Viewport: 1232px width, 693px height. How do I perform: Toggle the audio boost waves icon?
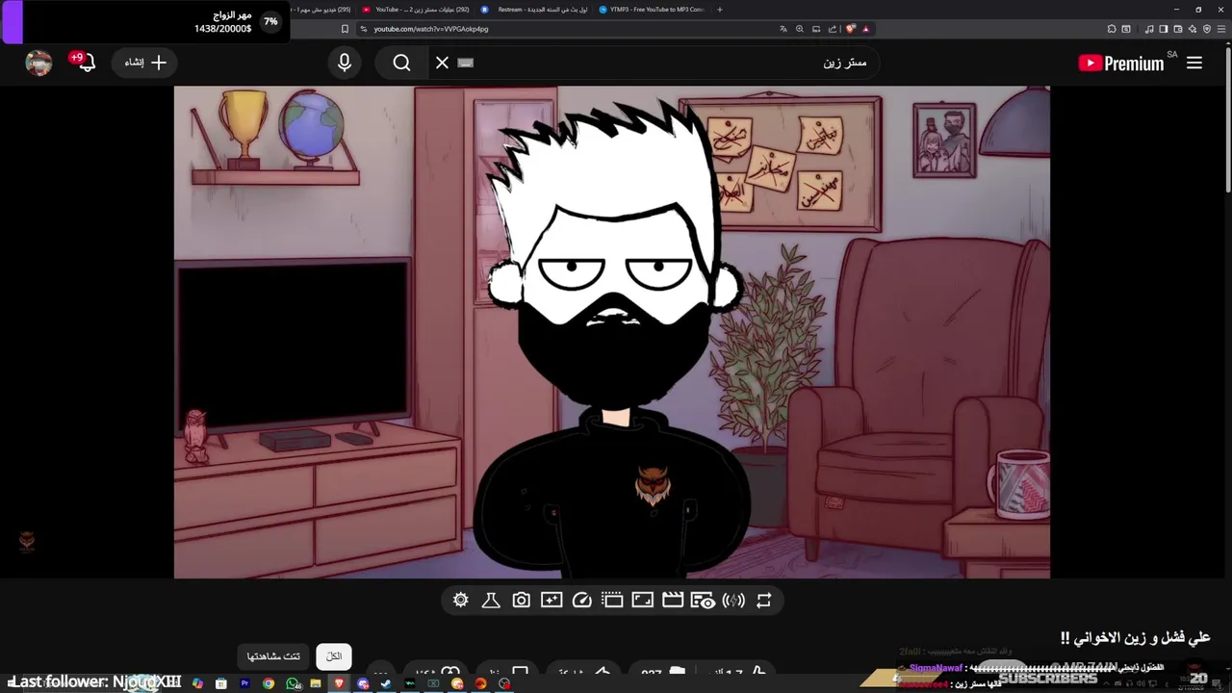[733, 601]
